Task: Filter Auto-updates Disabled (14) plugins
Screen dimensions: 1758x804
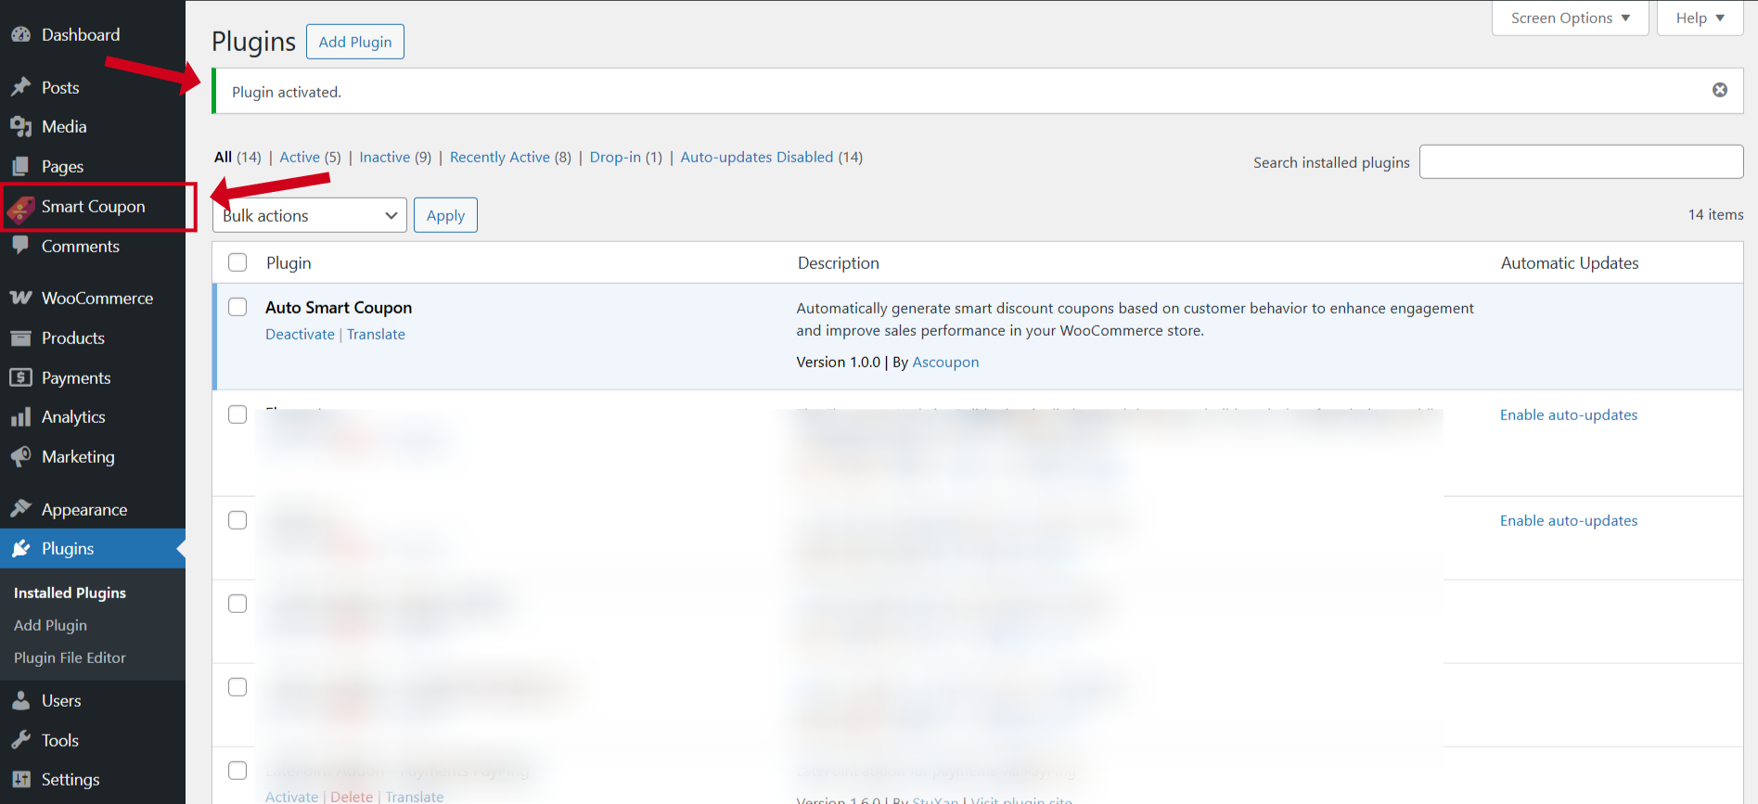Action: point(772,157)
